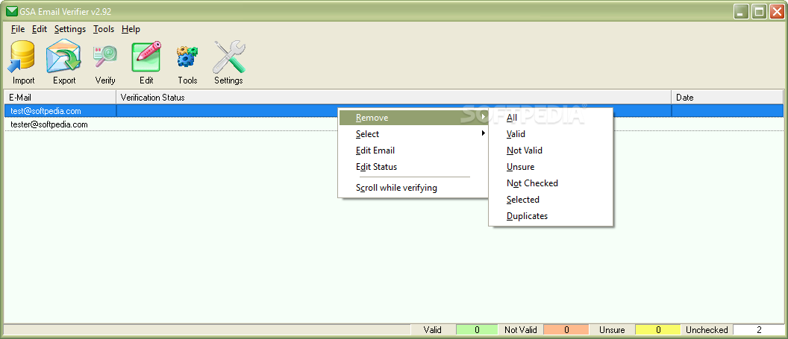This screenshot has height=339, width=788.
Task: Click the Unsure status bar label
Action: tap(612, 330)
